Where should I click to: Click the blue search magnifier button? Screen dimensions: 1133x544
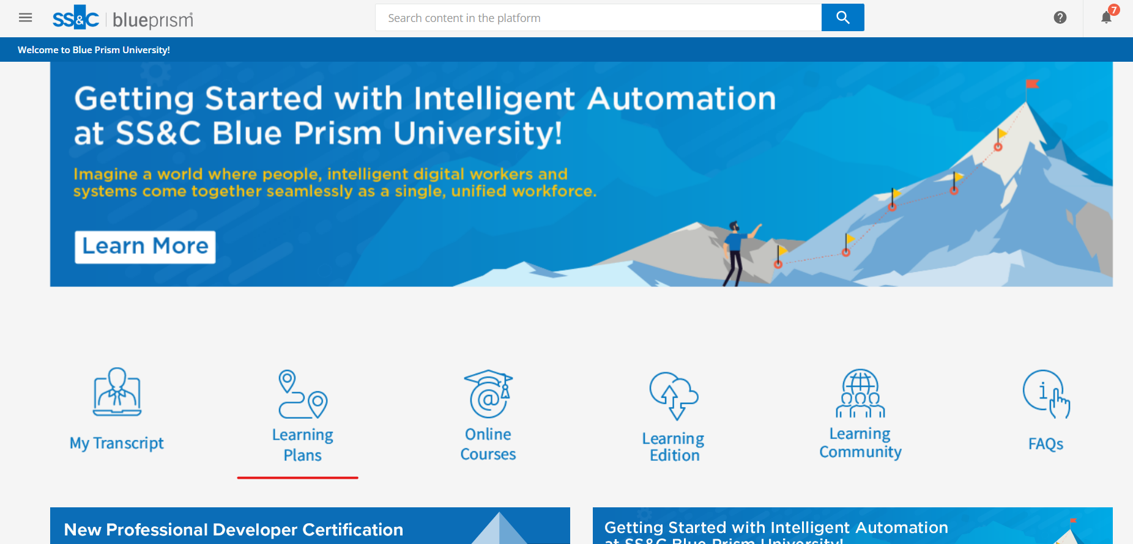tap(842, 18)
